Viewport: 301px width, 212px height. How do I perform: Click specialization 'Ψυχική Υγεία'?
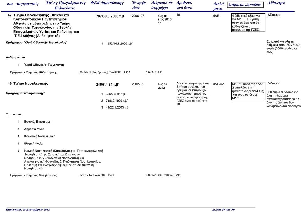[x=34, y=144]
